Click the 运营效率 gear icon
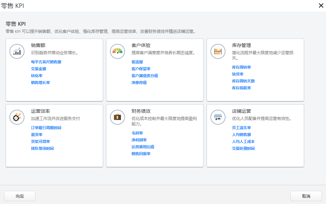 pyautogui.click(x=17, y=117)
